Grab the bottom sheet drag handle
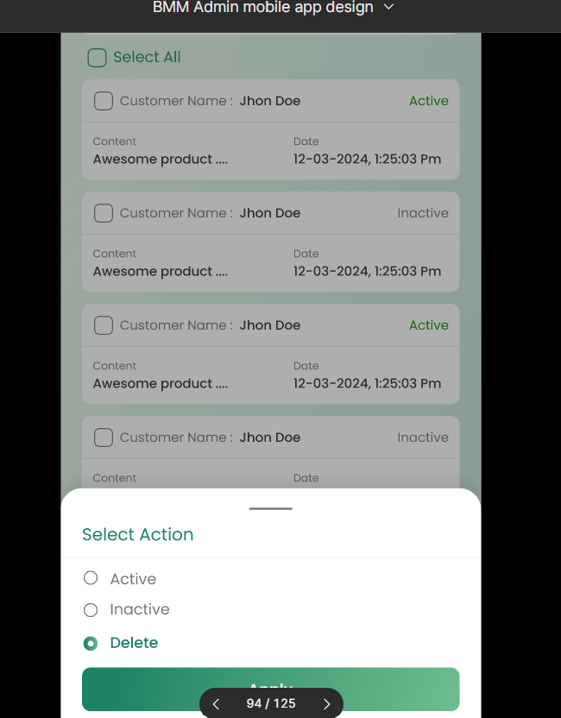The height and width of the screenshot is (718, 561). coord(271,508)
